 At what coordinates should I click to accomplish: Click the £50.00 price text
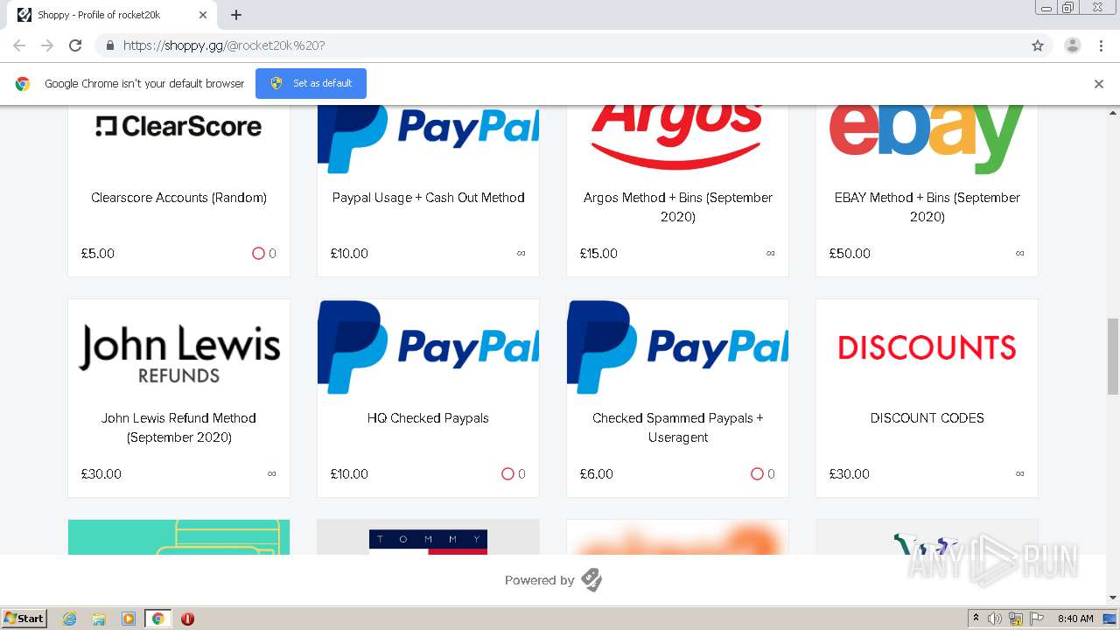click(x=850, y=254)
